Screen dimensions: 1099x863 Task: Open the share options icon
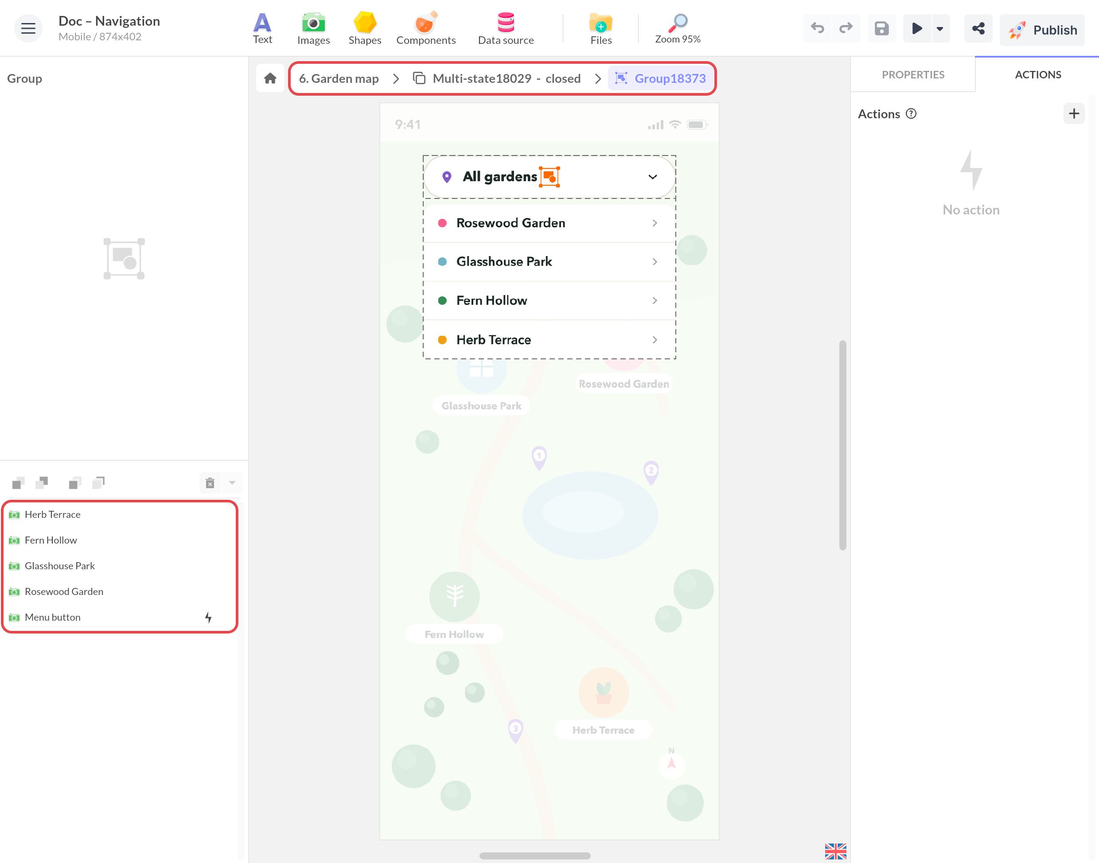coord(978,28)
